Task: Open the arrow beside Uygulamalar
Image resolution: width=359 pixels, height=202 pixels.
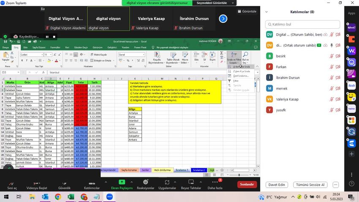Action: click(175, 182)
